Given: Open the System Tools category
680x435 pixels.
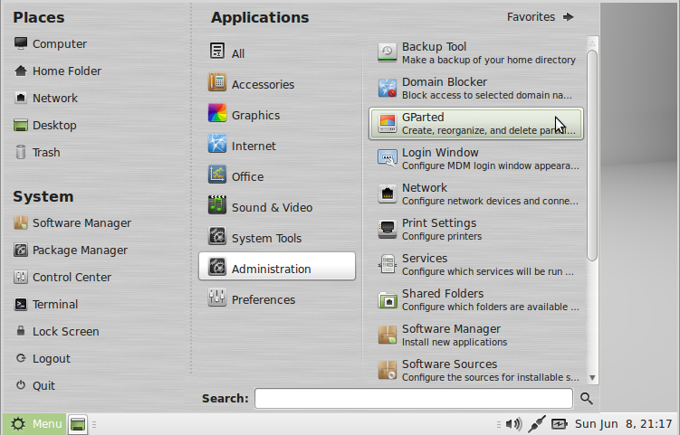Looking at the screenshot, I should click(x=277, y=238).
